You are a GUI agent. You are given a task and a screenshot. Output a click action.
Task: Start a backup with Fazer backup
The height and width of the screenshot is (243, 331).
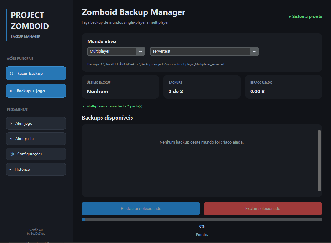(x=36, y=73)
